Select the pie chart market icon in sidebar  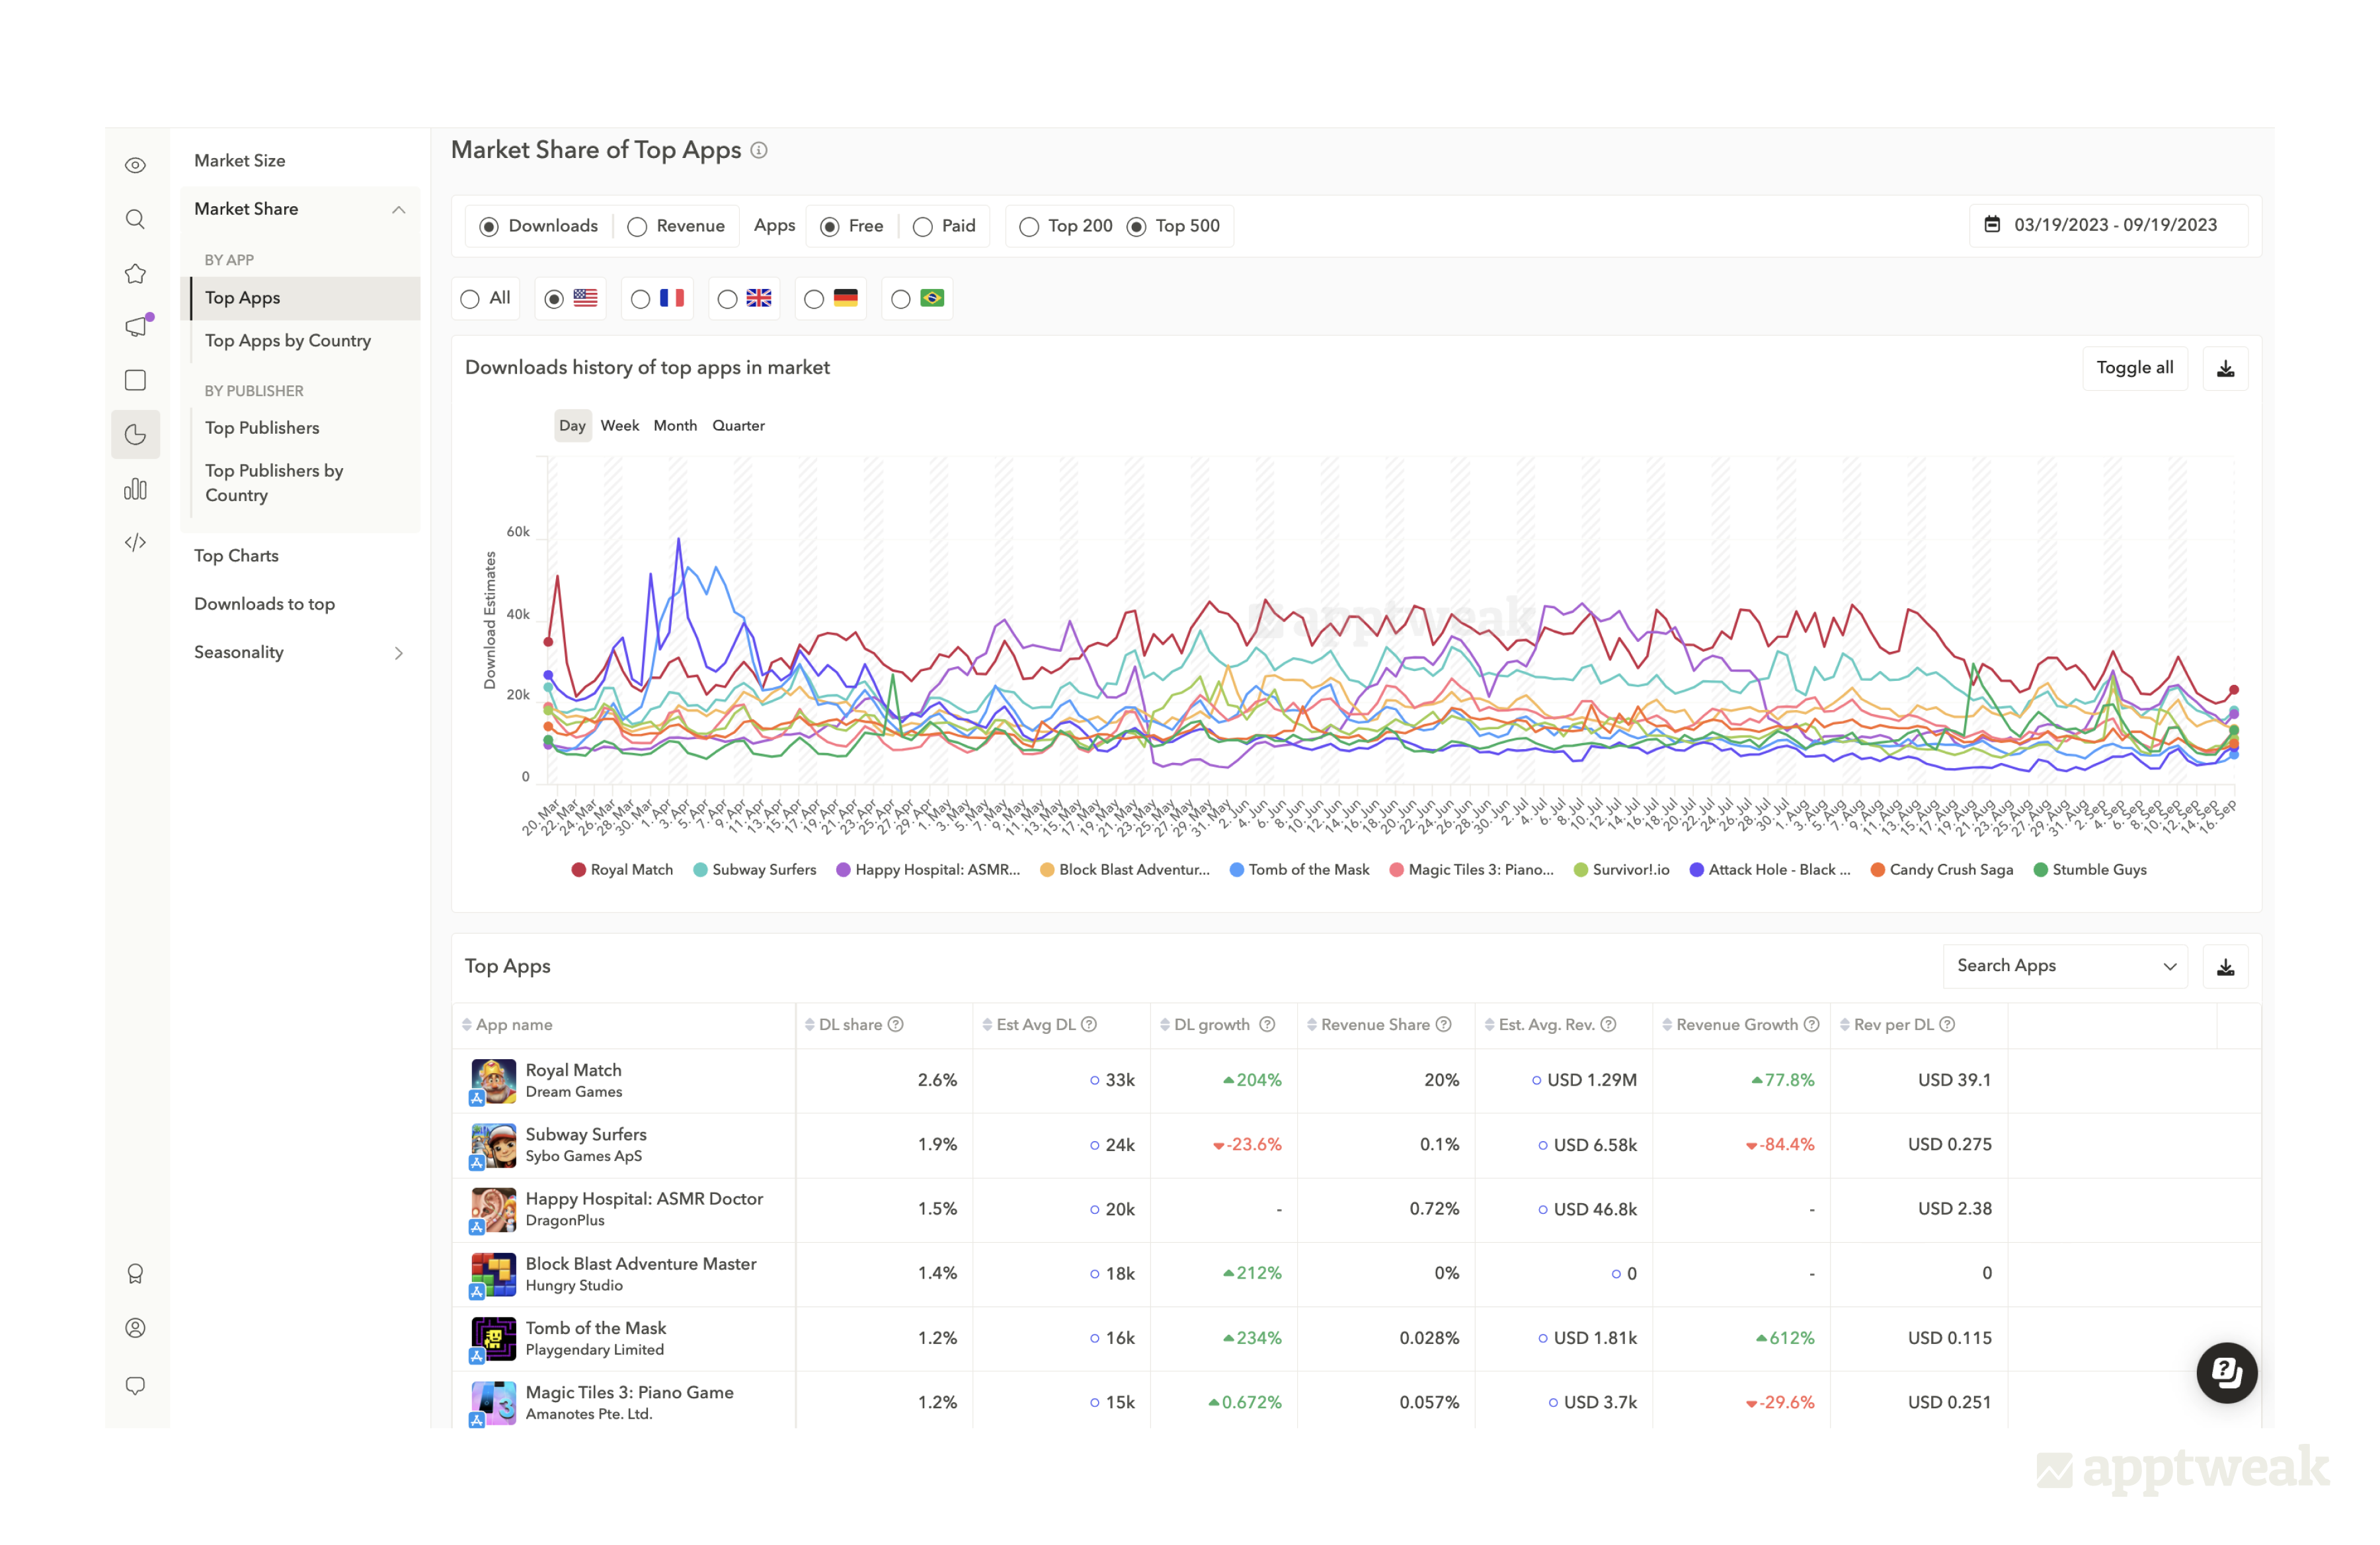(135, 434)
